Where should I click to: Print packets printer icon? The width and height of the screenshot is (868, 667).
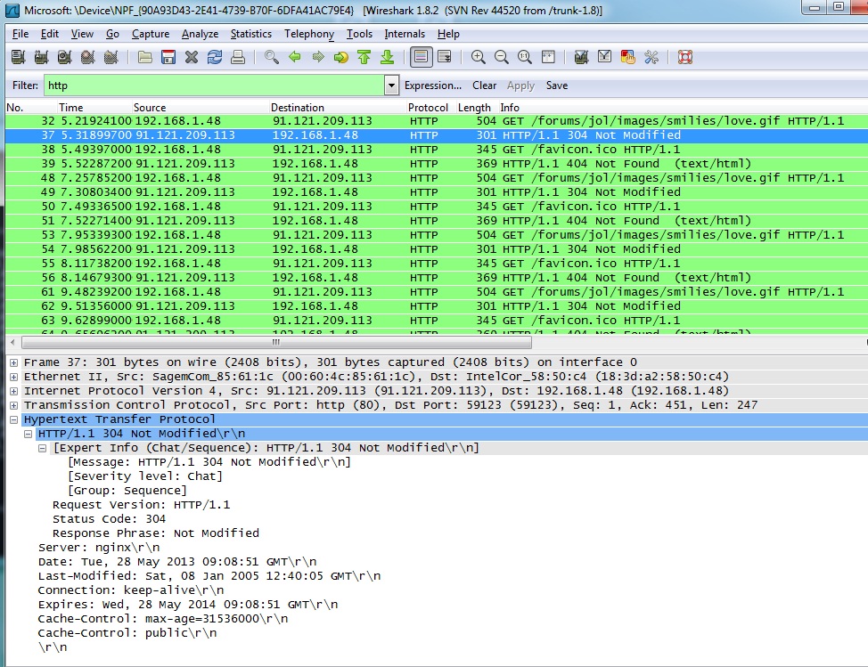(x=238, y=57)
